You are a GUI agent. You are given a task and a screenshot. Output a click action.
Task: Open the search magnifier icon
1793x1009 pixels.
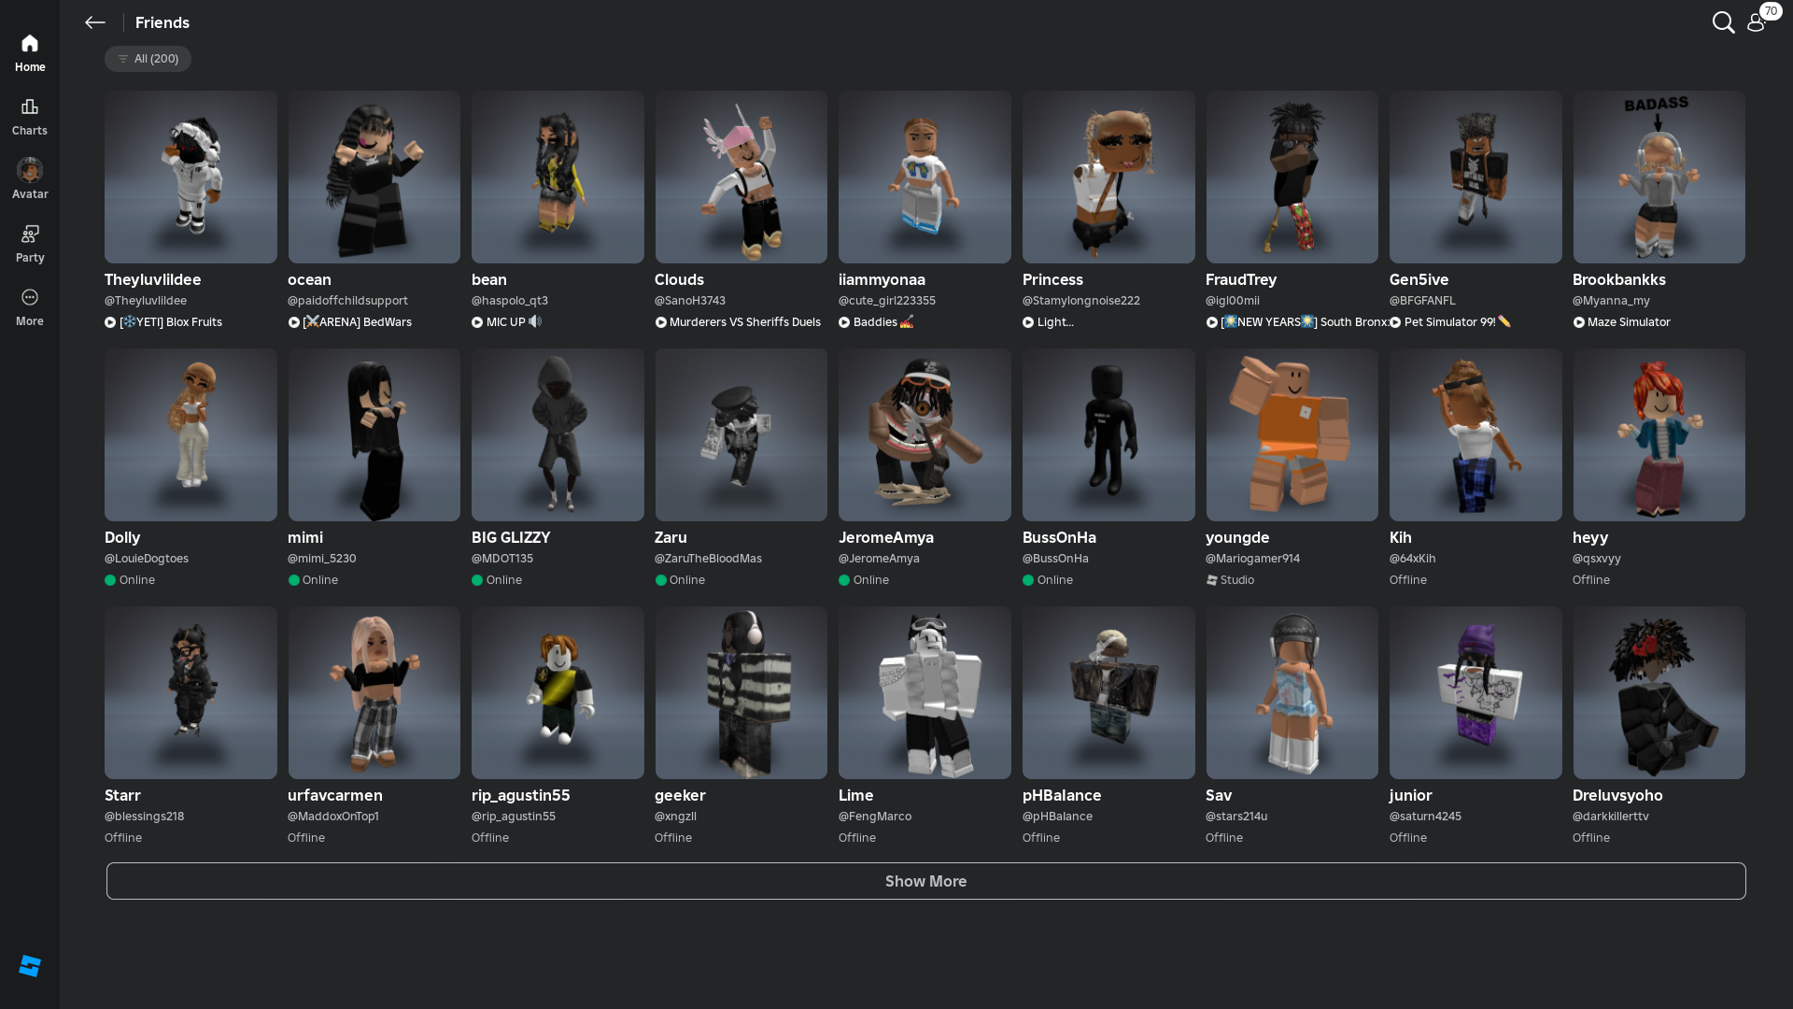point(1723,22)
